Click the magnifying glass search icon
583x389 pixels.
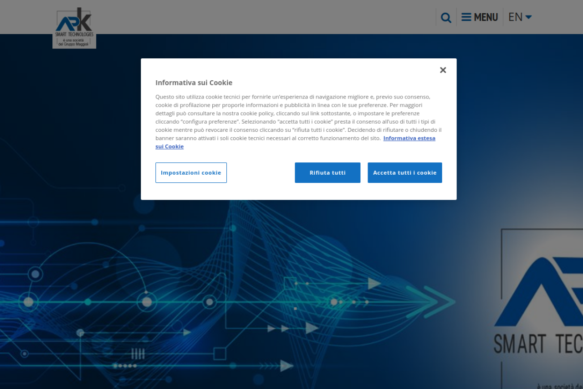(x=446, y=18)
